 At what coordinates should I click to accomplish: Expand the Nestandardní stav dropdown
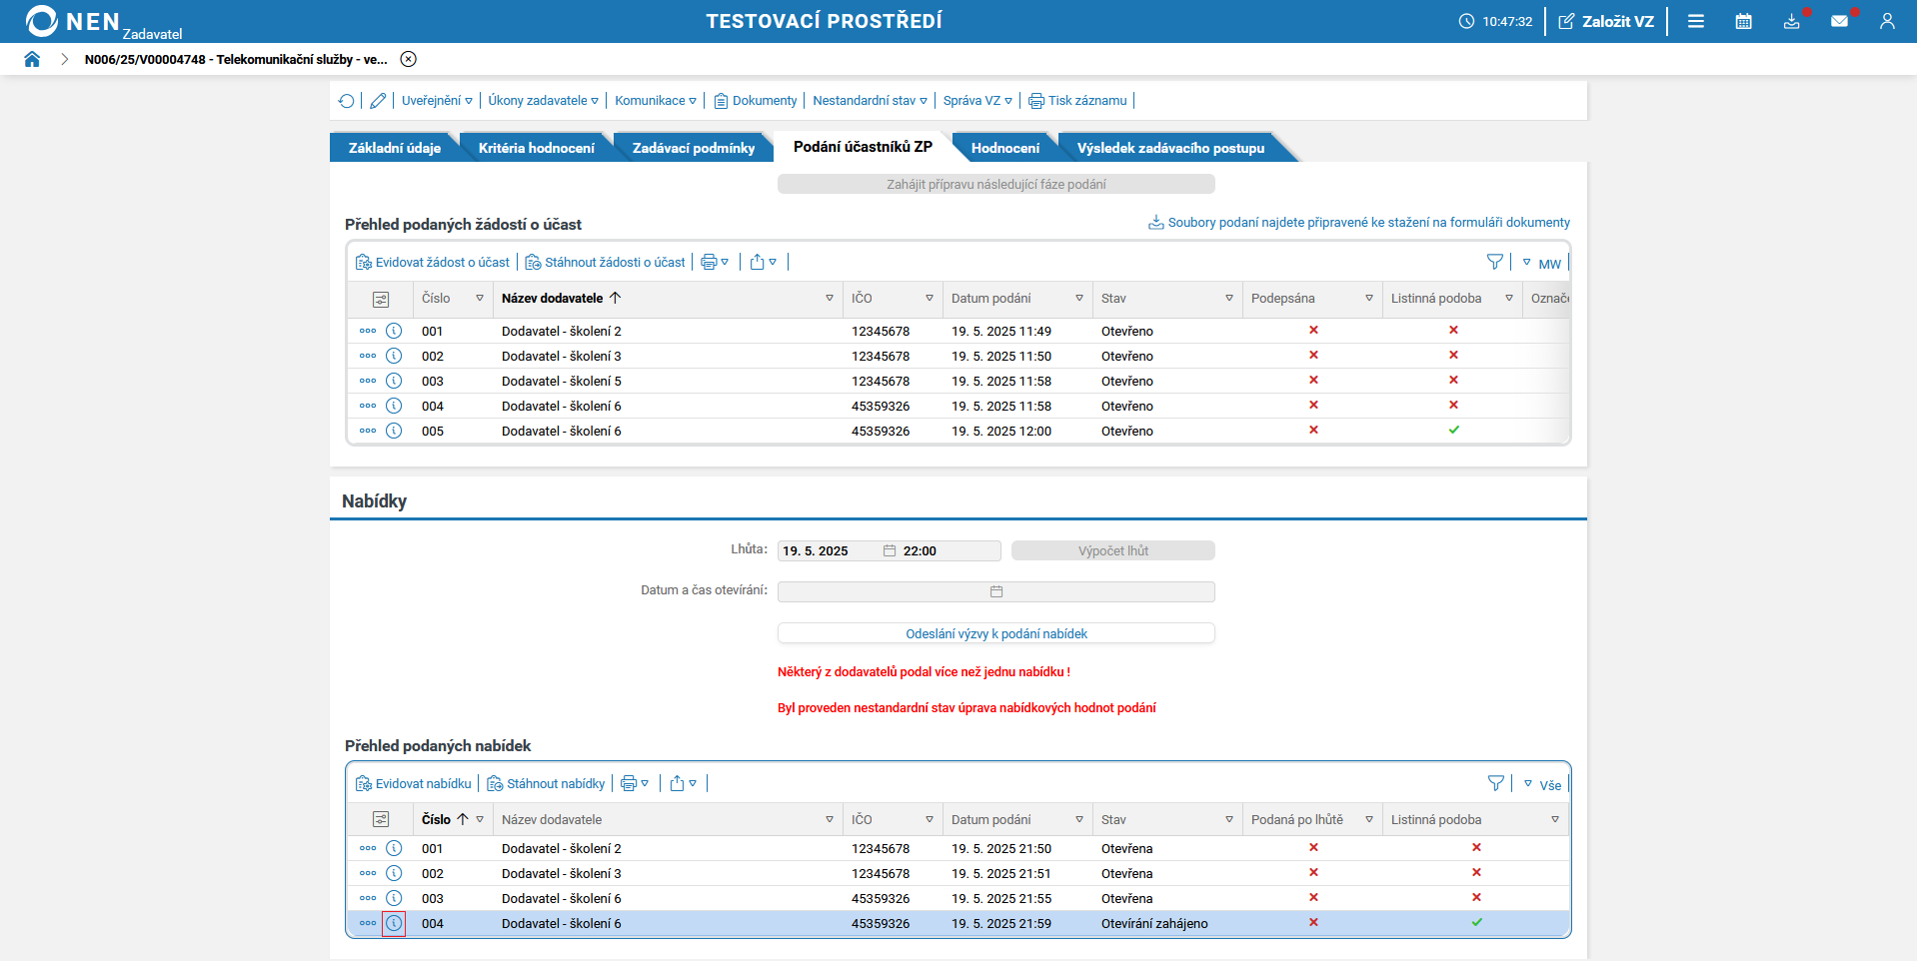tap(870, 101)
